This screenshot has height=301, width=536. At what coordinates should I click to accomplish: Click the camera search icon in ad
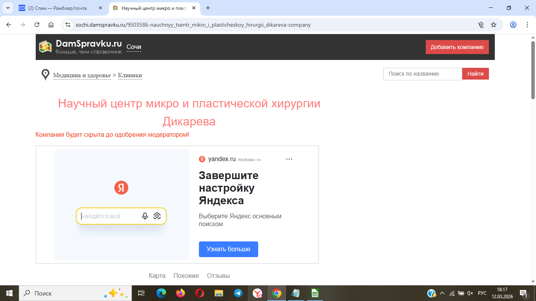tap(157, 216)
